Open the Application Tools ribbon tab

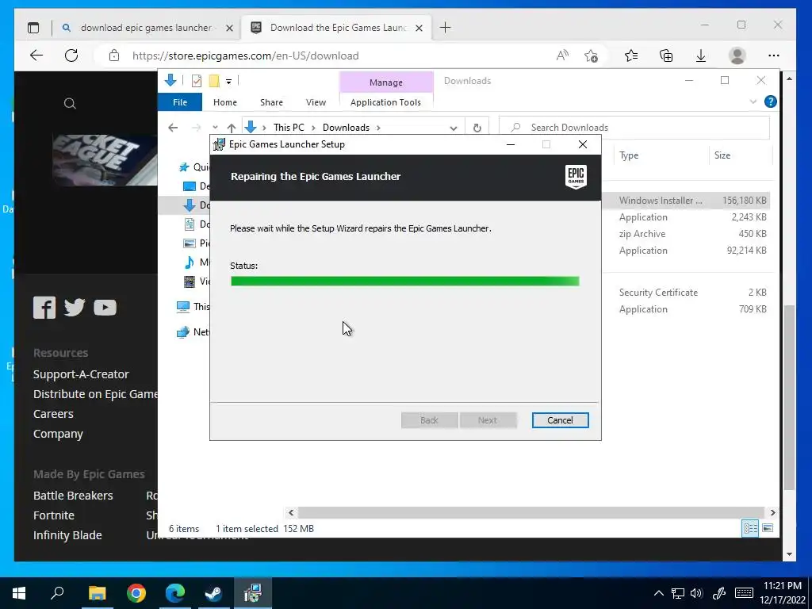coord(385,102)
